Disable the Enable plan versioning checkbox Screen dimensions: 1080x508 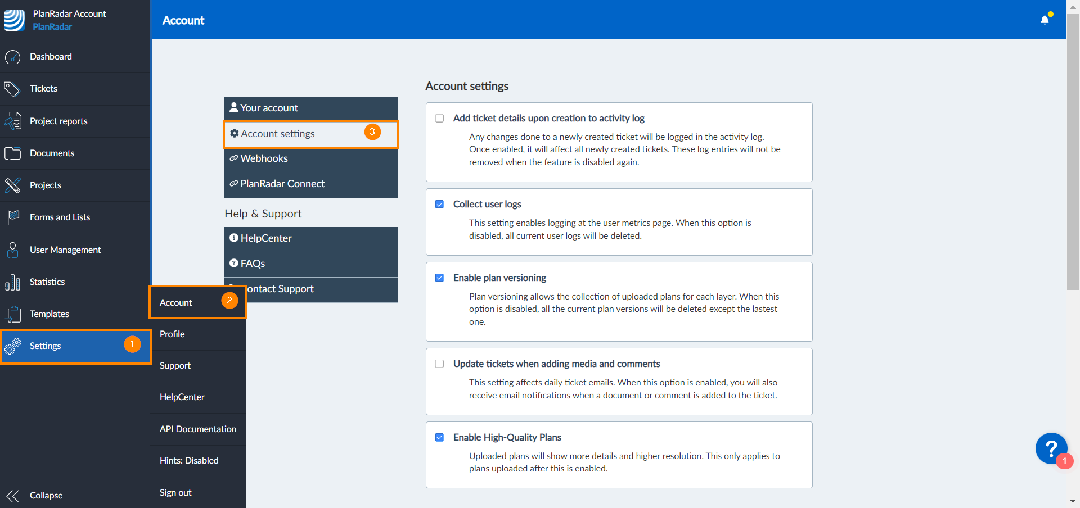click(x=440, y=278)
